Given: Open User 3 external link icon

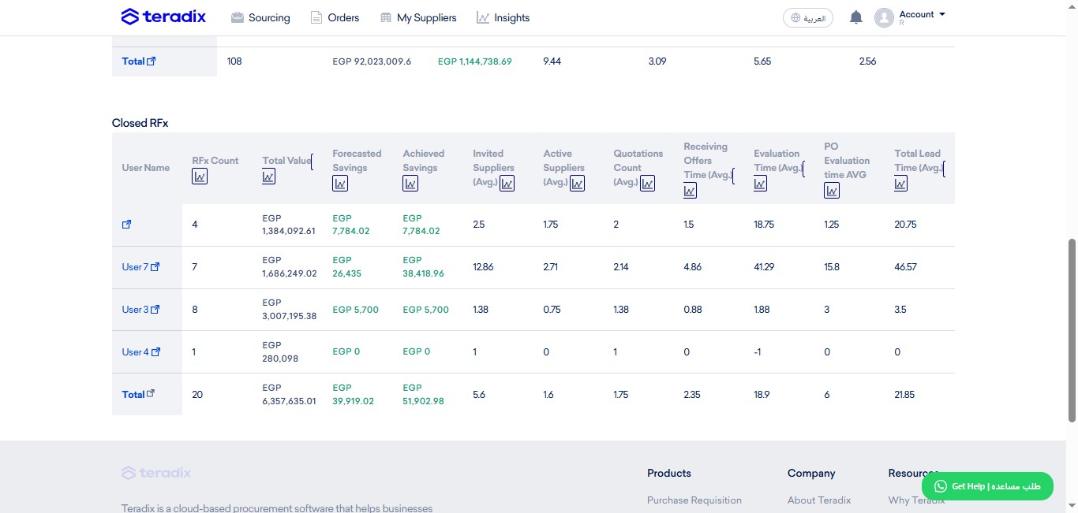Looking at the screenshot, I should click(155, 310).
